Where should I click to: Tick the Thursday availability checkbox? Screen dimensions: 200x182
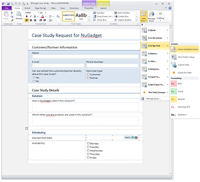coord(88,154)
